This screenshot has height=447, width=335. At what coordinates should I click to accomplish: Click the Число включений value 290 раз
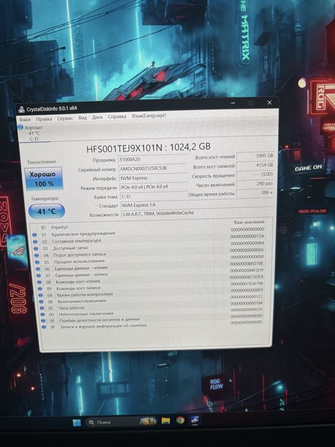(255, 184)
